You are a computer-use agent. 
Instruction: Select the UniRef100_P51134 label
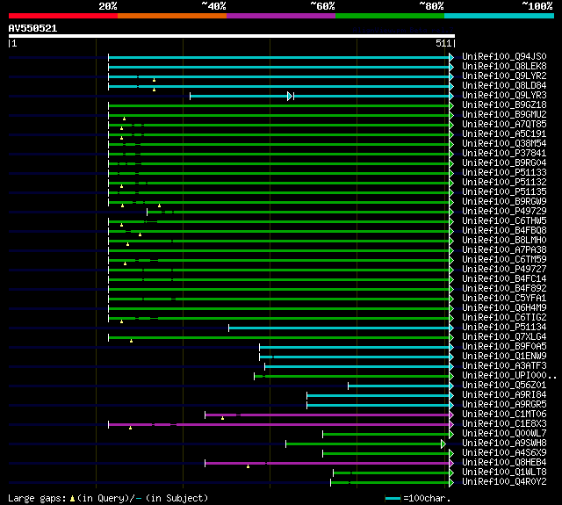tap(504, 328)
